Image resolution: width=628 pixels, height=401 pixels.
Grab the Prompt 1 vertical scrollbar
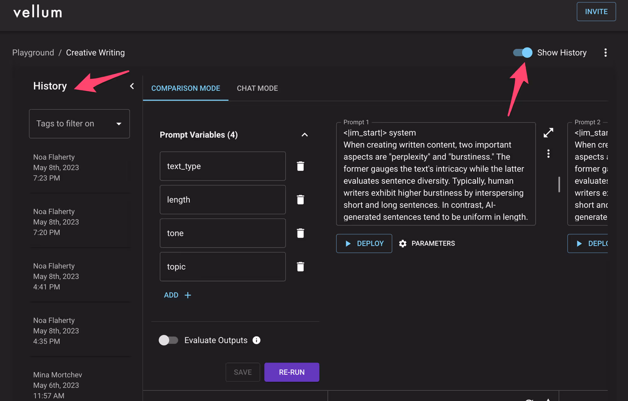click(x=559, y=184)
